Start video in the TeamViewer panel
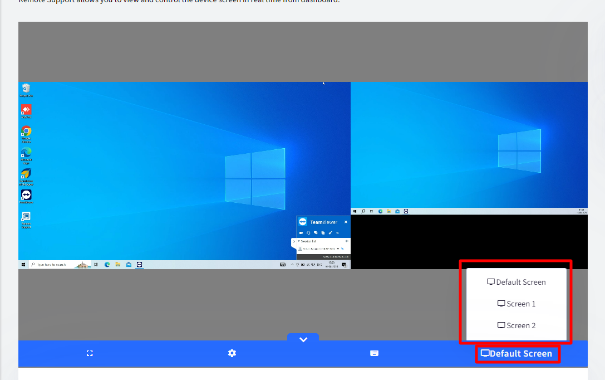The height and width of the screenshot is (380, 605). coord(301,233)
